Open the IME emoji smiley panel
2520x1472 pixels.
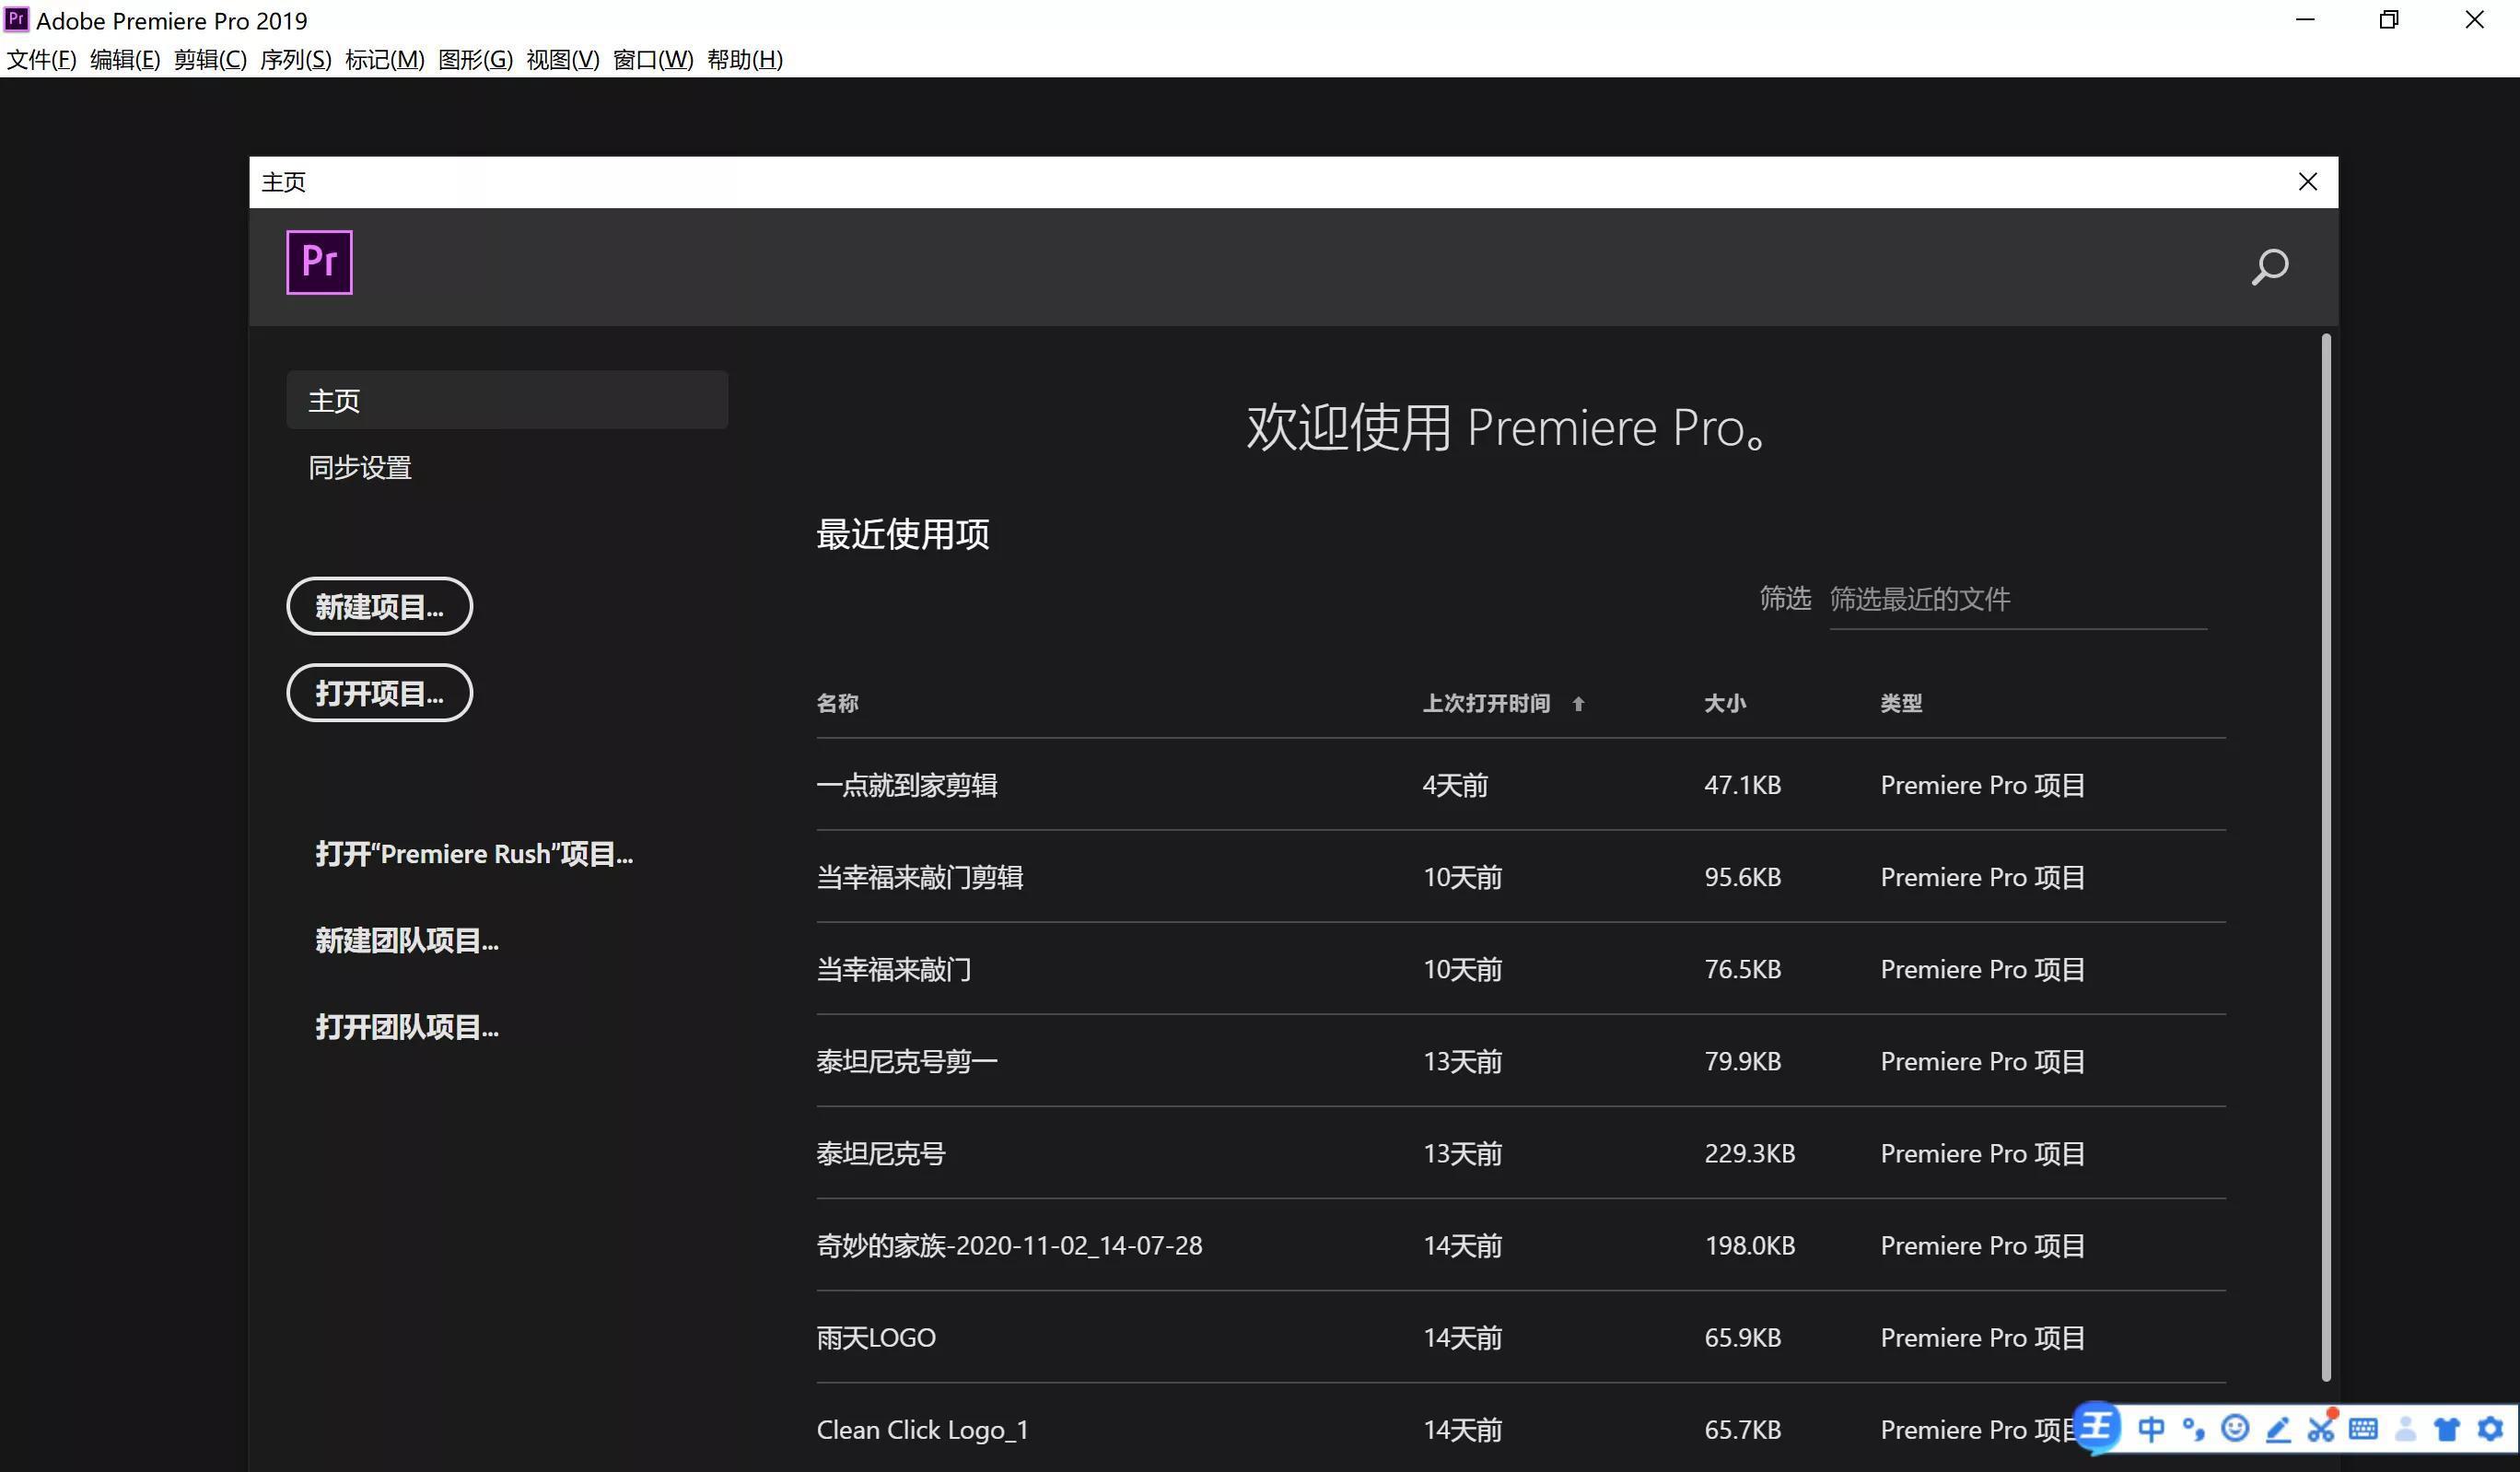2235,1428
